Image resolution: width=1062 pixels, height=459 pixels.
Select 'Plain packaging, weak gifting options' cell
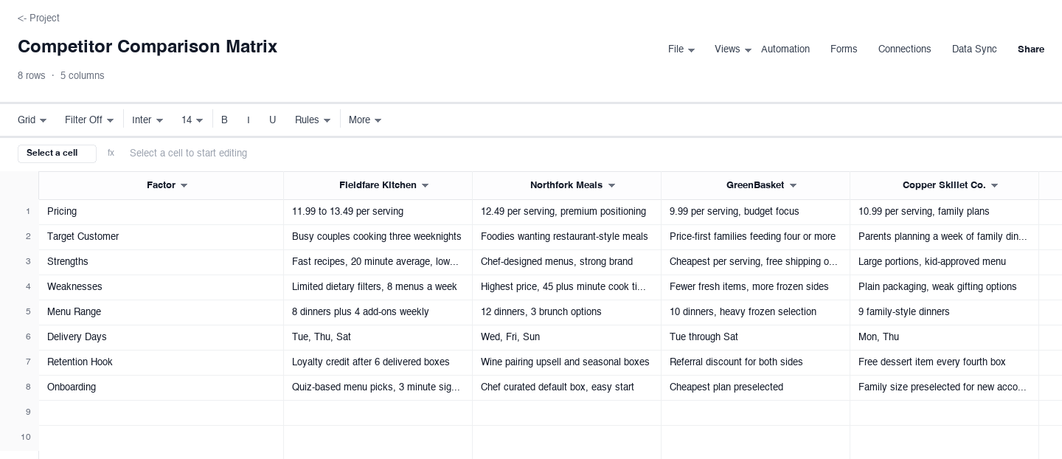[x=944, y=287]
